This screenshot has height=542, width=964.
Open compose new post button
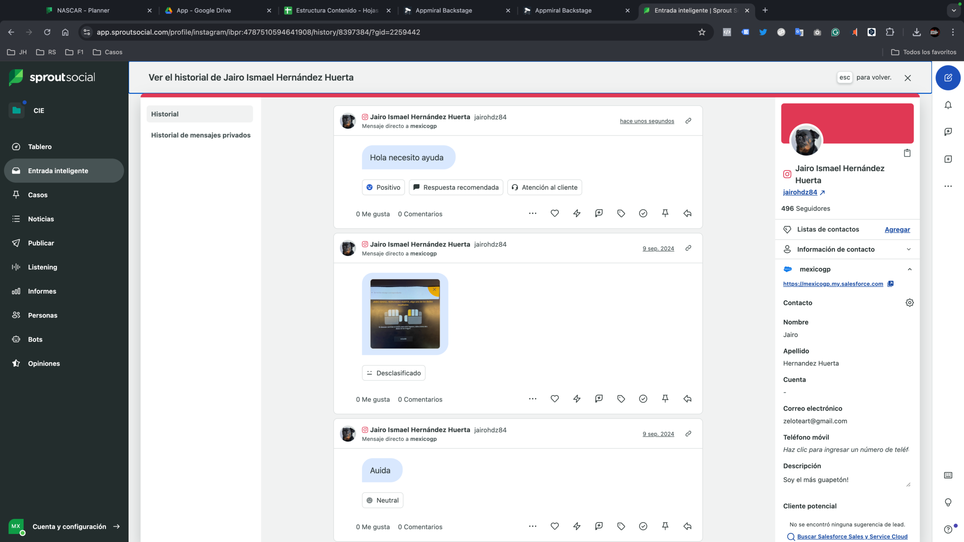[948, 78]
